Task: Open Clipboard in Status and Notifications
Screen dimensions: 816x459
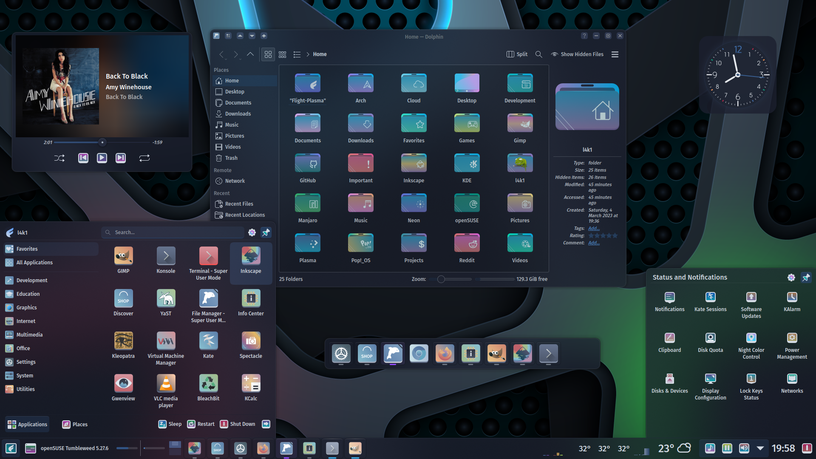Action: 670,343
